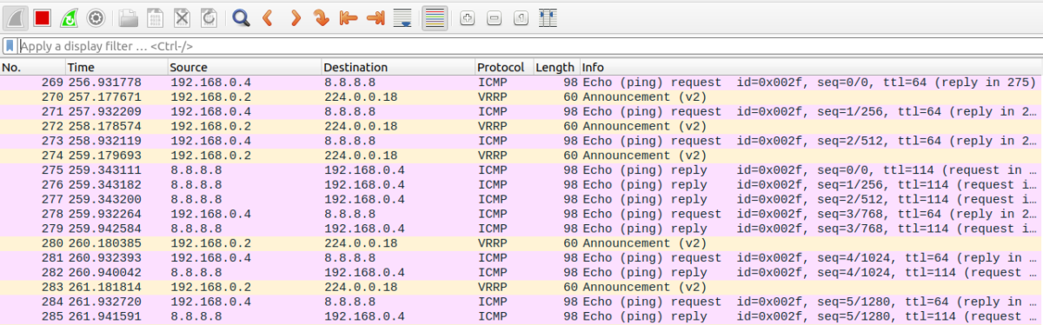
Task: Open capture options gear icon
Action: (x=96, y=17)
